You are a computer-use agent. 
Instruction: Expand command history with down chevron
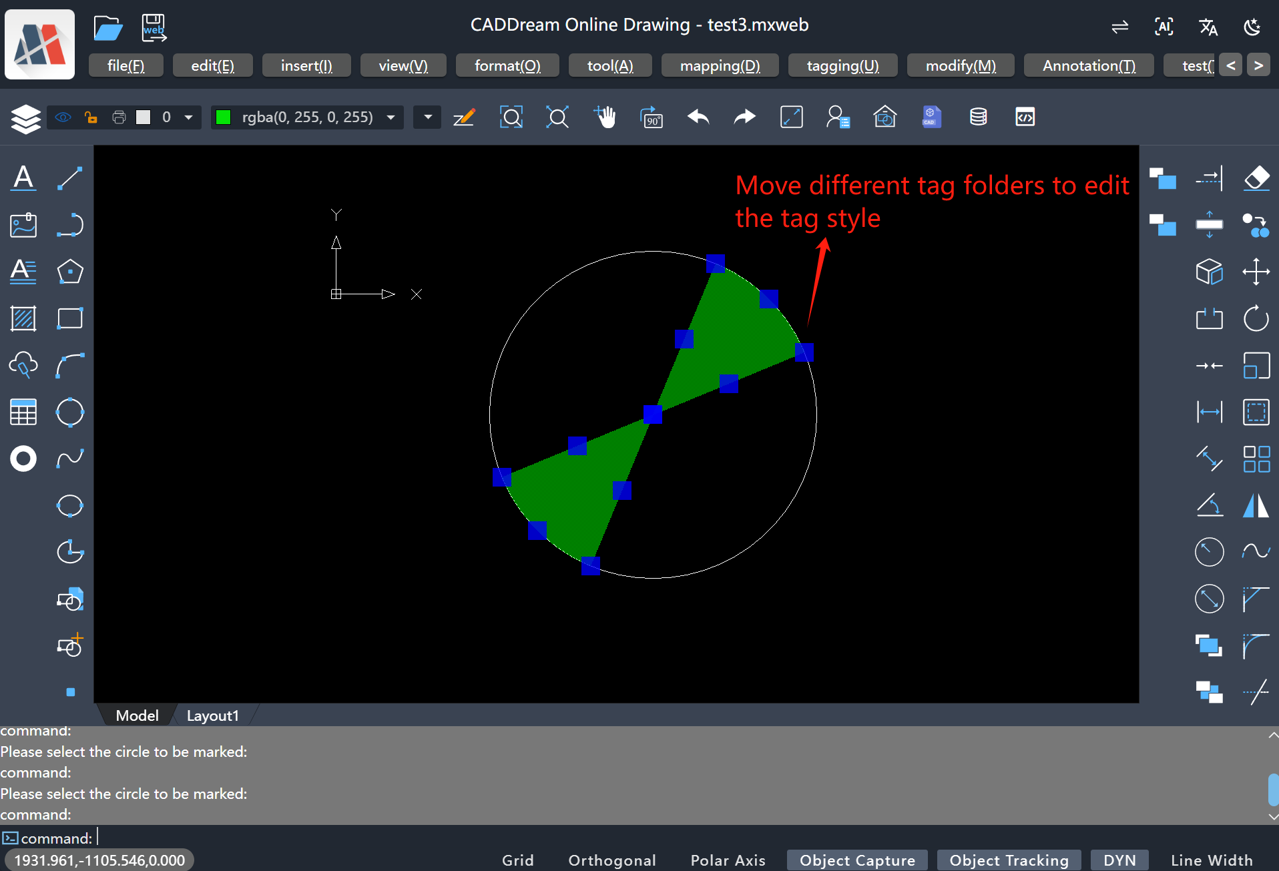point(1273,816)
